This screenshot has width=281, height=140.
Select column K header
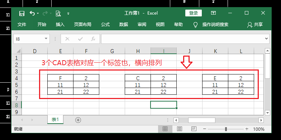215,51
